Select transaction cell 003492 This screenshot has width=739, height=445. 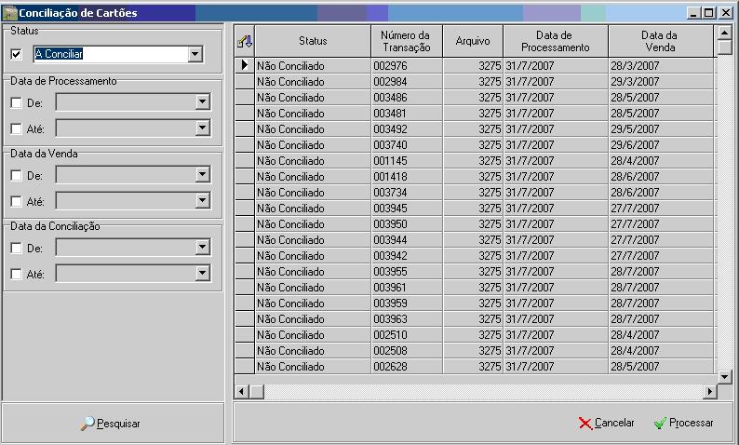(407, 129)
